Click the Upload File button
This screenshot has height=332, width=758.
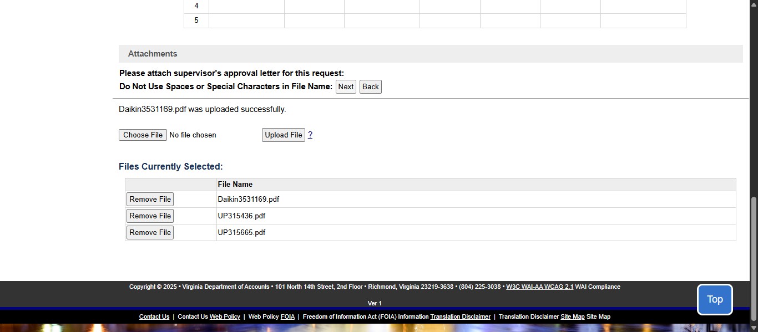pyautogui.click(x=283, y=135)
